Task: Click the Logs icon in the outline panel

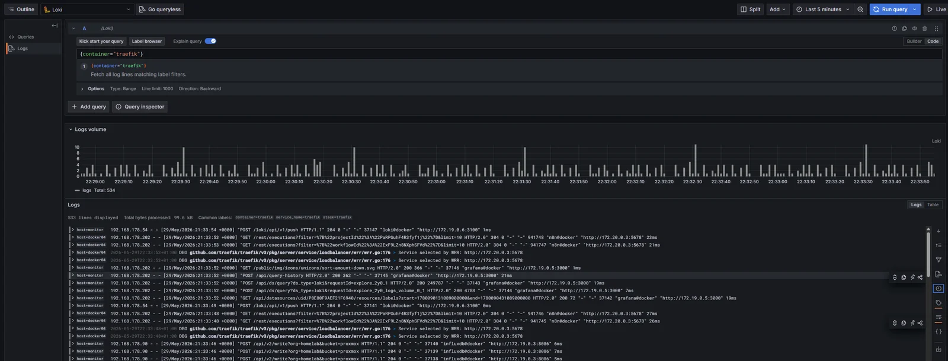Action: point(11,49)
